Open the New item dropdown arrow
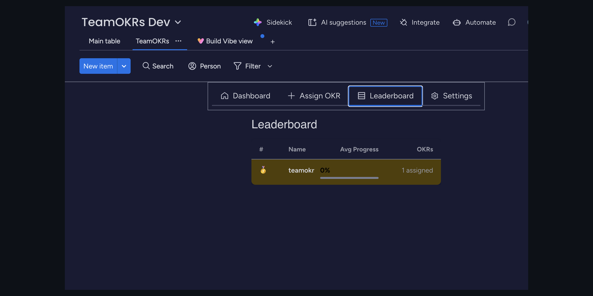 click(124, 66)
